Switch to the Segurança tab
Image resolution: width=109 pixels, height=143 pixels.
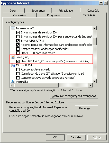tap(38, 11)
